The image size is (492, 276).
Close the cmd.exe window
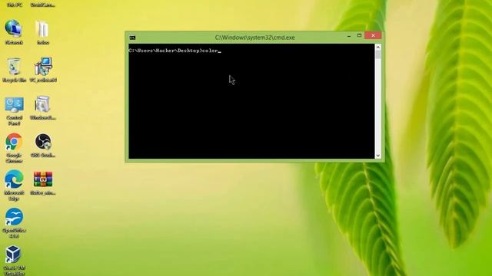(373, 36)
